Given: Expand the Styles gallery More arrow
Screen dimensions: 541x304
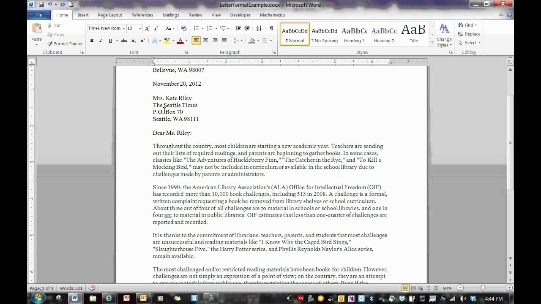Looking at the screenshot, I should tap(432, 43).
